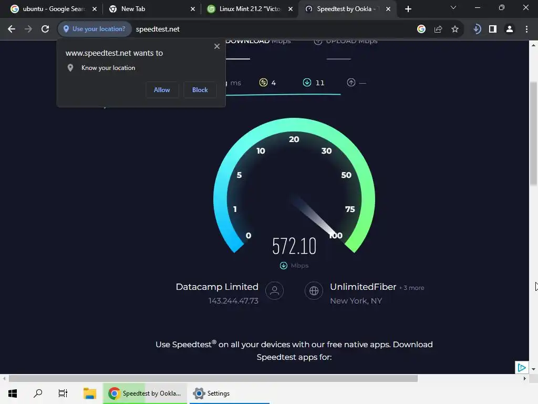Close the location permission popup
This screenshot has width=538, height=404.
click(217, 46)
